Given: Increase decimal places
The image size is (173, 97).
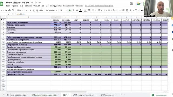Looking at the screenshot, I should (37, 10).
